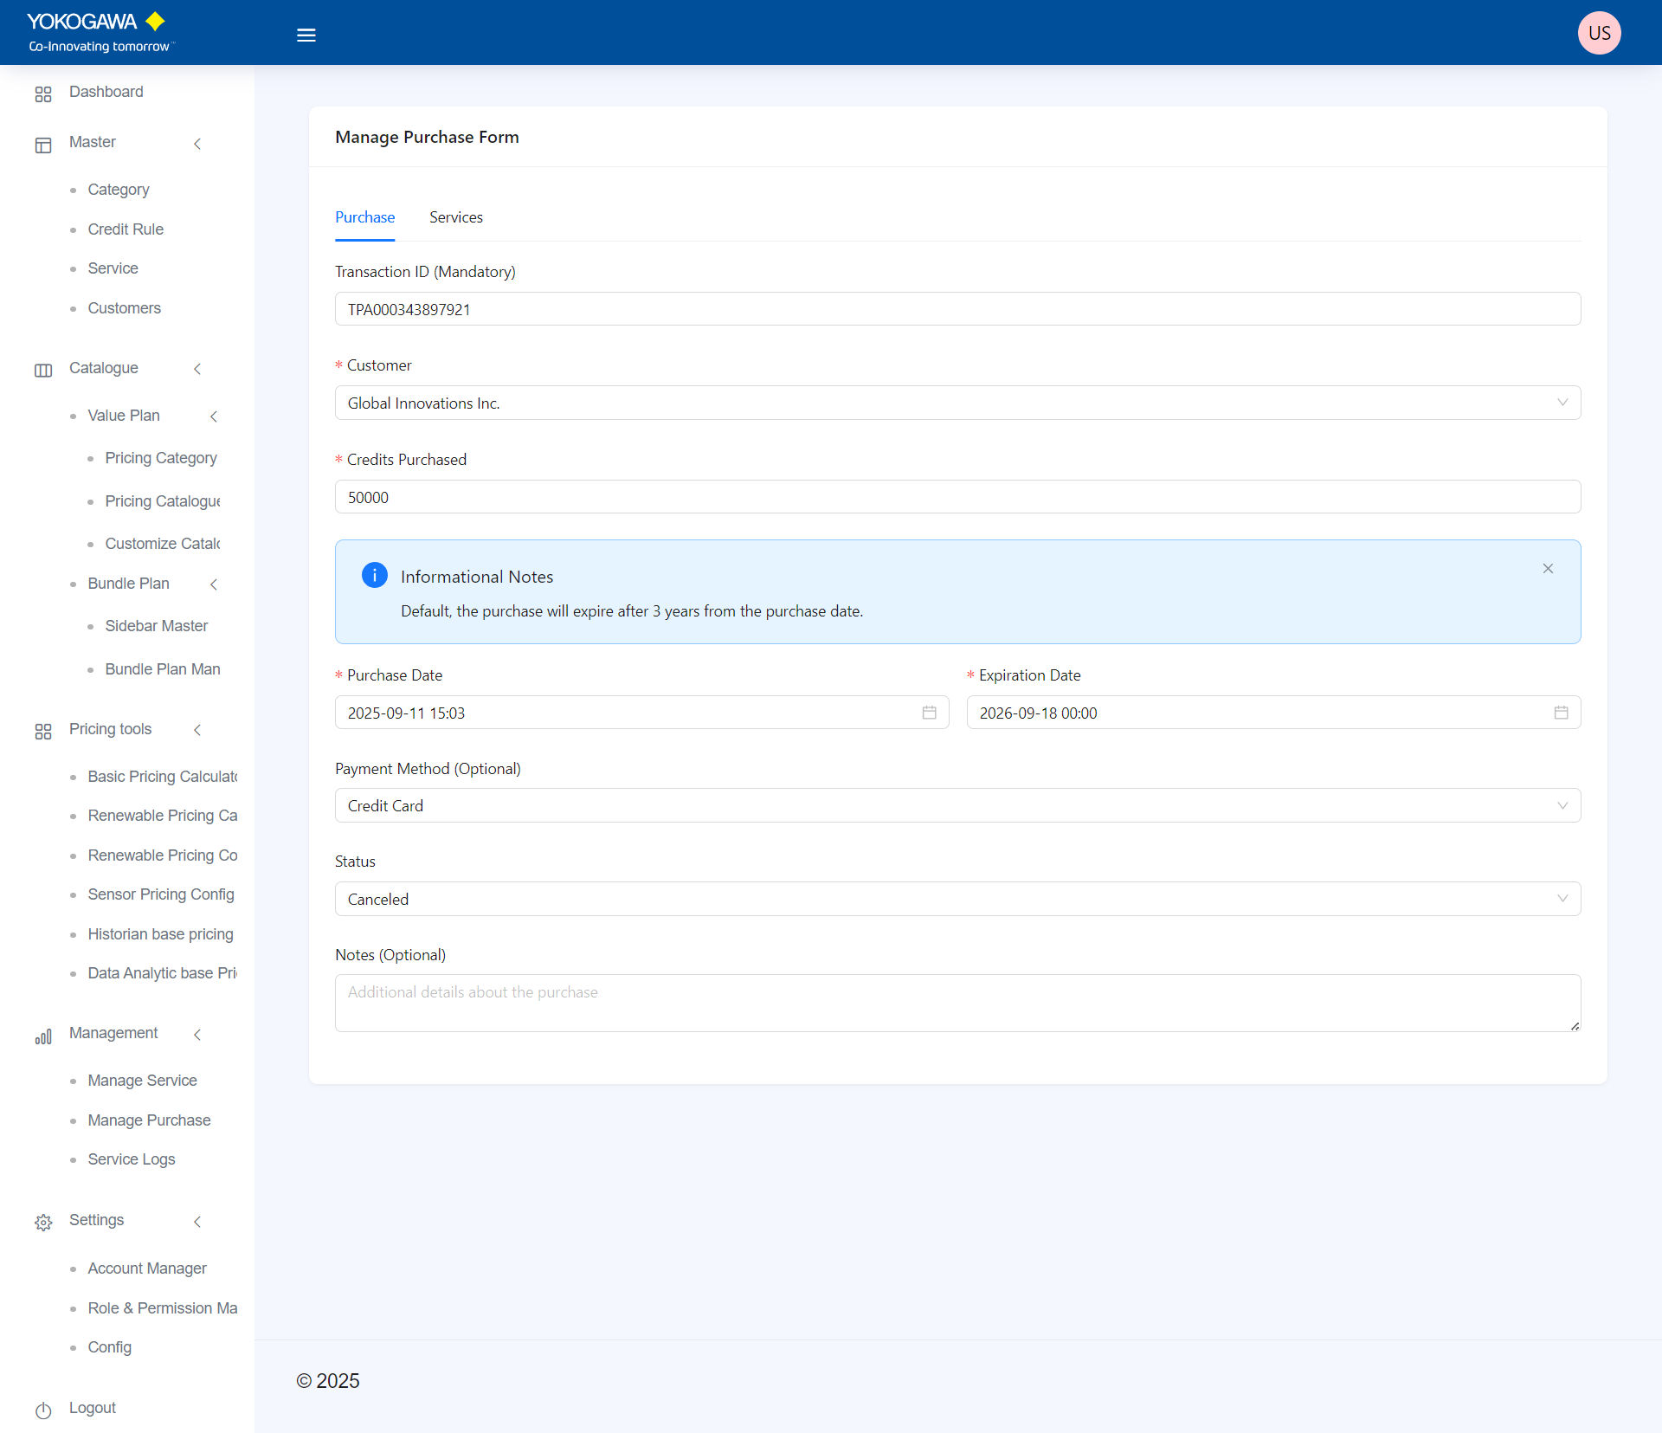Go to Credit Rule page

(x=126, y=229)
